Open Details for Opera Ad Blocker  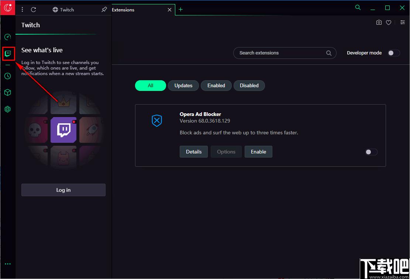pos(194,152)
